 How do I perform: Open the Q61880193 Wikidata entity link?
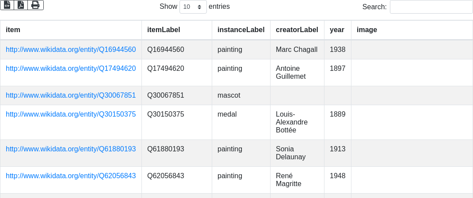pyautogui.click(x=71, y=149)
